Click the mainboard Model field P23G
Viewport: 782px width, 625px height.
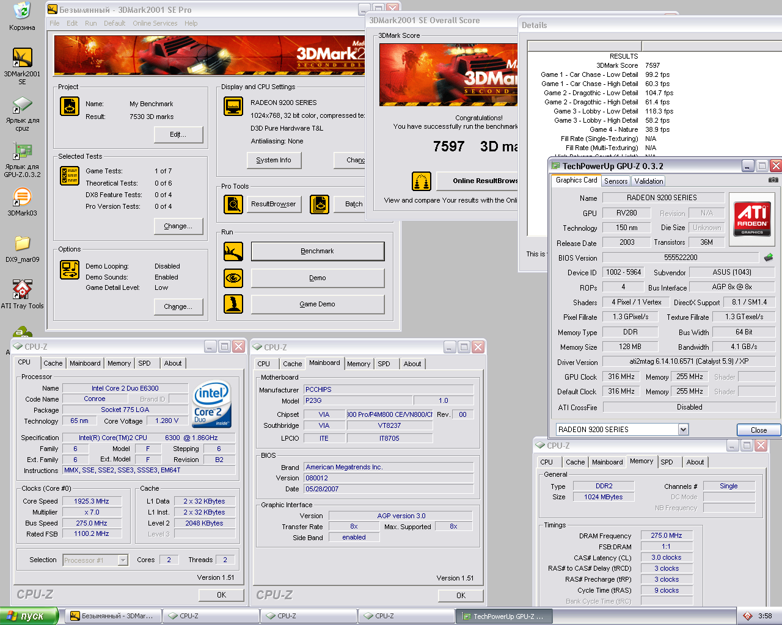358,400
